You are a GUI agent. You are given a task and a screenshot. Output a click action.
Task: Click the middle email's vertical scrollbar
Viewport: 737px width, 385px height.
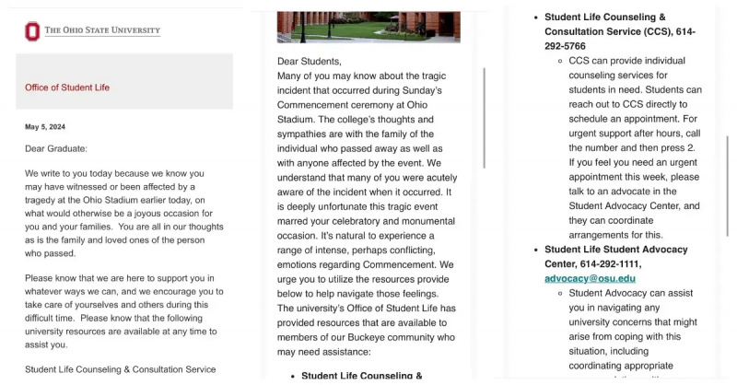pyautogui.click(x=485, y=118)
